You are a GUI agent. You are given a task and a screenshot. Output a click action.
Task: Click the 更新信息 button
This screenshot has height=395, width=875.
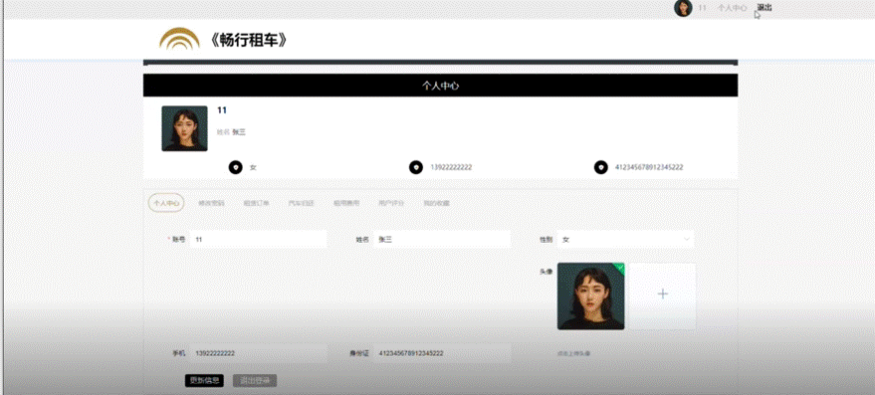204,380
